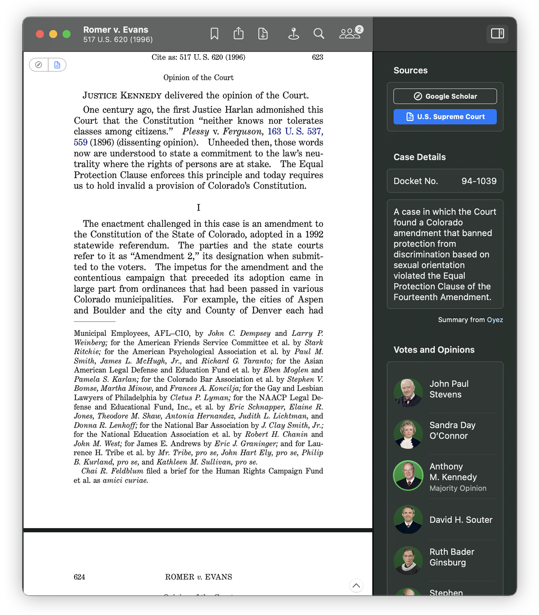Toggle the sidebar panel icon
The height and width of the screenshot is (615, 539).
point(497,34)
